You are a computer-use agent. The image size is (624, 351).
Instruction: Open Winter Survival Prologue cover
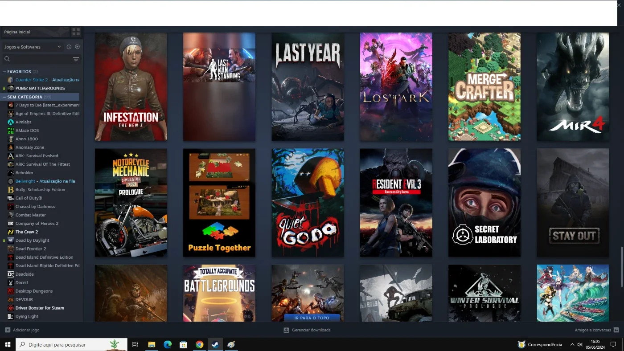[x=484, y=293]
